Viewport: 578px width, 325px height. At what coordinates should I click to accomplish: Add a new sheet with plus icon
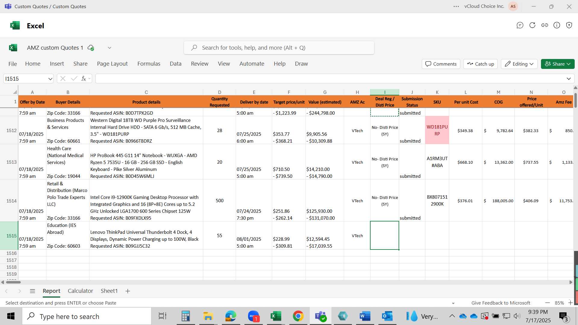point(128,291)
